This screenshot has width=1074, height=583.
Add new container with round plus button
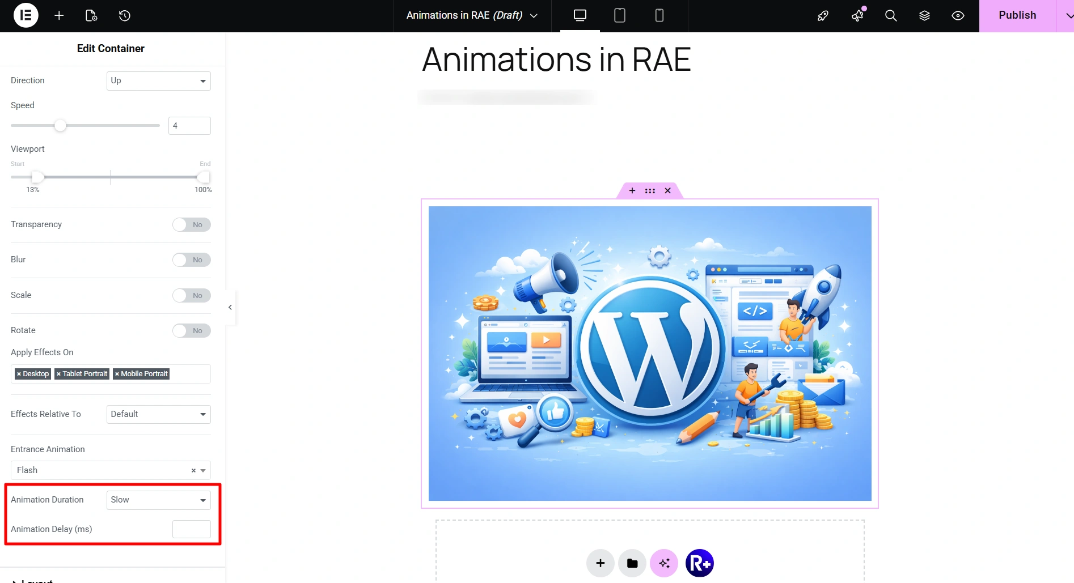tap(601, 563)
